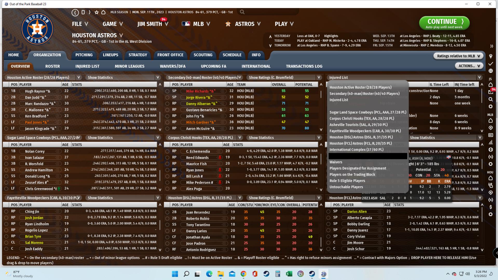
Task: Open the HOU medical stethoscope icon
Action: pyautogui.click(x=490, y=185)
